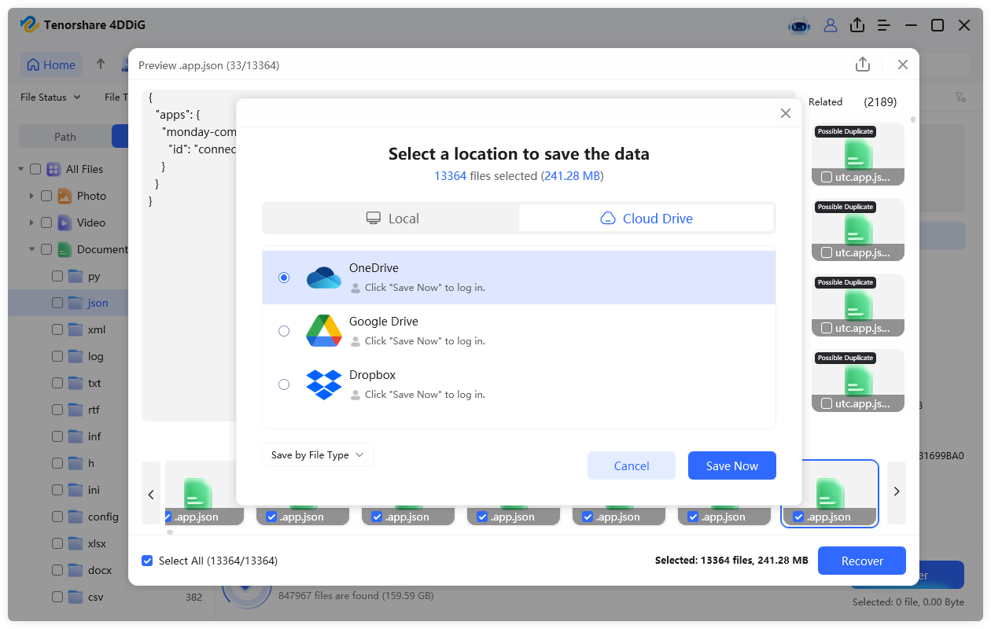Collapse the Document tree node
The image size is (991, 629).
tap(31, 249)
